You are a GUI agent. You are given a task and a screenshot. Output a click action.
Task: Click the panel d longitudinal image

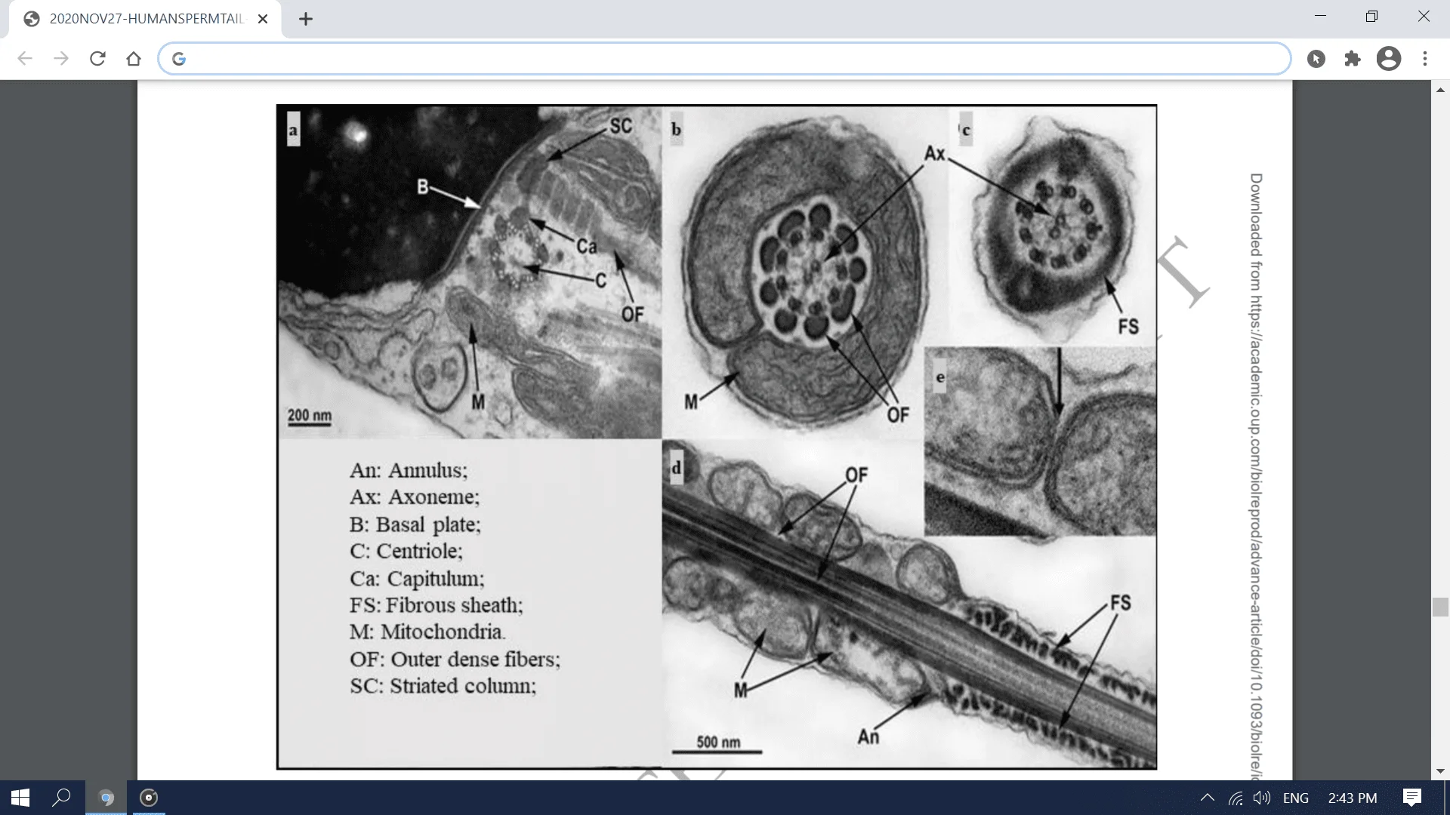click(x=909, y=604)
